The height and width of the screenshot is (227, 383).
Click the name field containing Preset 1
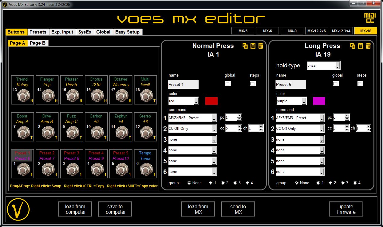point(183,84)
